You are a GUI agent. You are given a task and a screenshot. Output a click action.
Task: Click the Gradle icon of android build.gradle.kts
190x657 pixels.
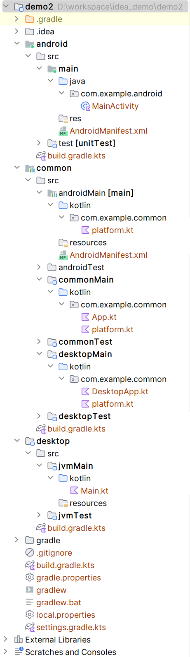[x=41, y=156]
